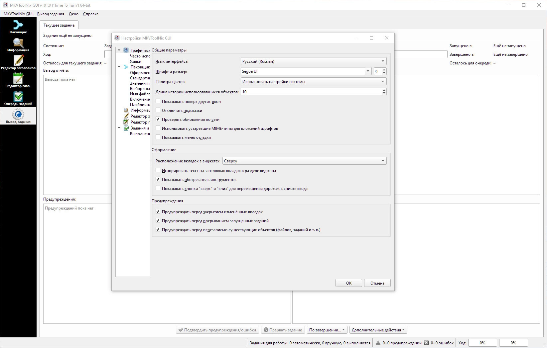Click the Ход progress bar in Текущее задание

tap(276, 54)
